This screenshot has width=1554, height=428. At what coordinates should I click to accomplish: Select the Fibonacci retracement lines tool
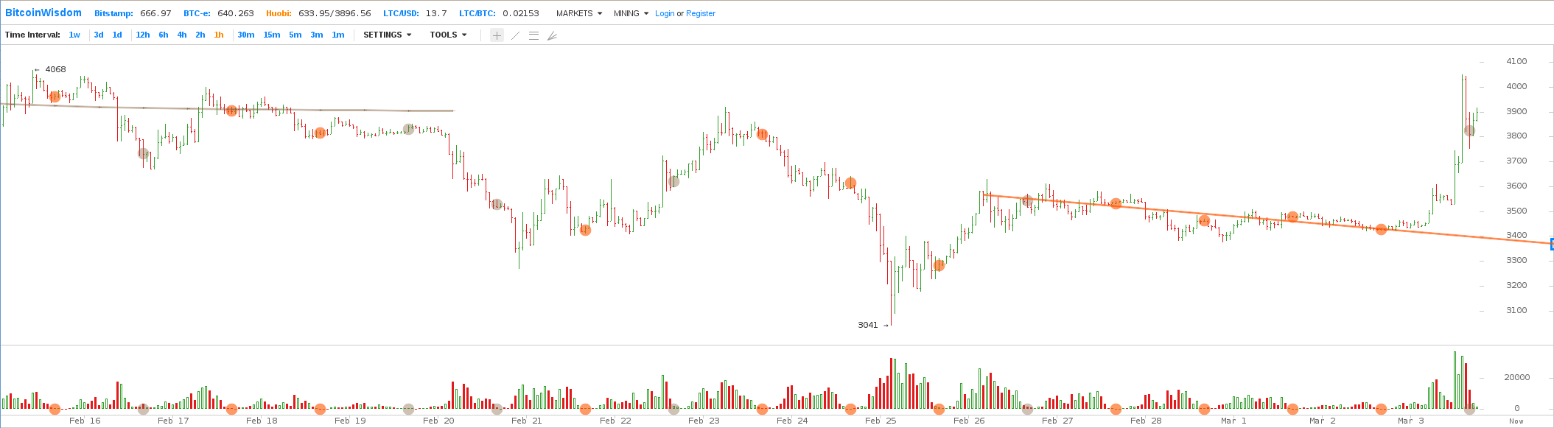pyautogui.click(x=533, y=35)
